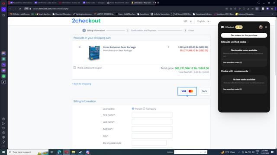Click 'Get tokens for this purchase' button
This screenshot has width=277, height=155.
(244, 35)
